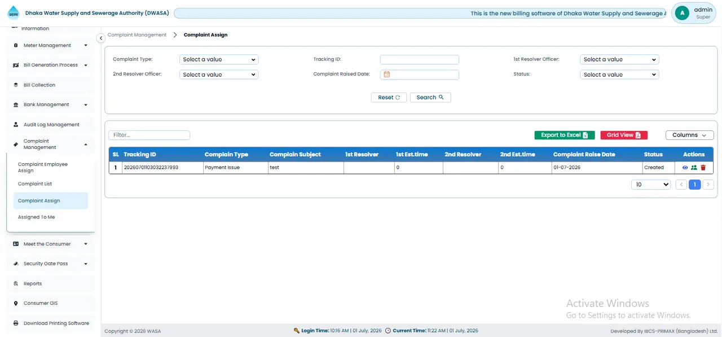Viewport: 722px width, 337px height.
Task: Click the Download Printing Software printer icon
Action: click(16, 323)
